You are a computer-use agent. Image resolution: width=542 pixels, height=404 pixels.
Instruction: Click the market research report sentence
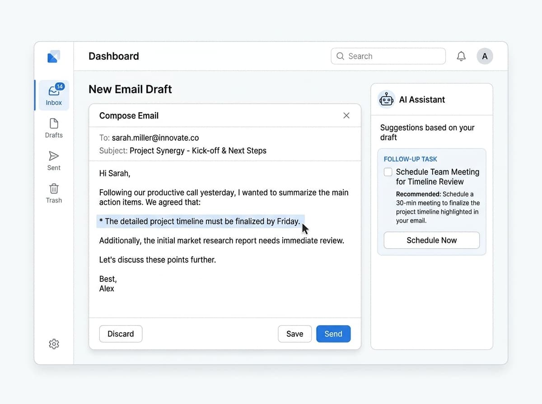[x=222, y=241]
